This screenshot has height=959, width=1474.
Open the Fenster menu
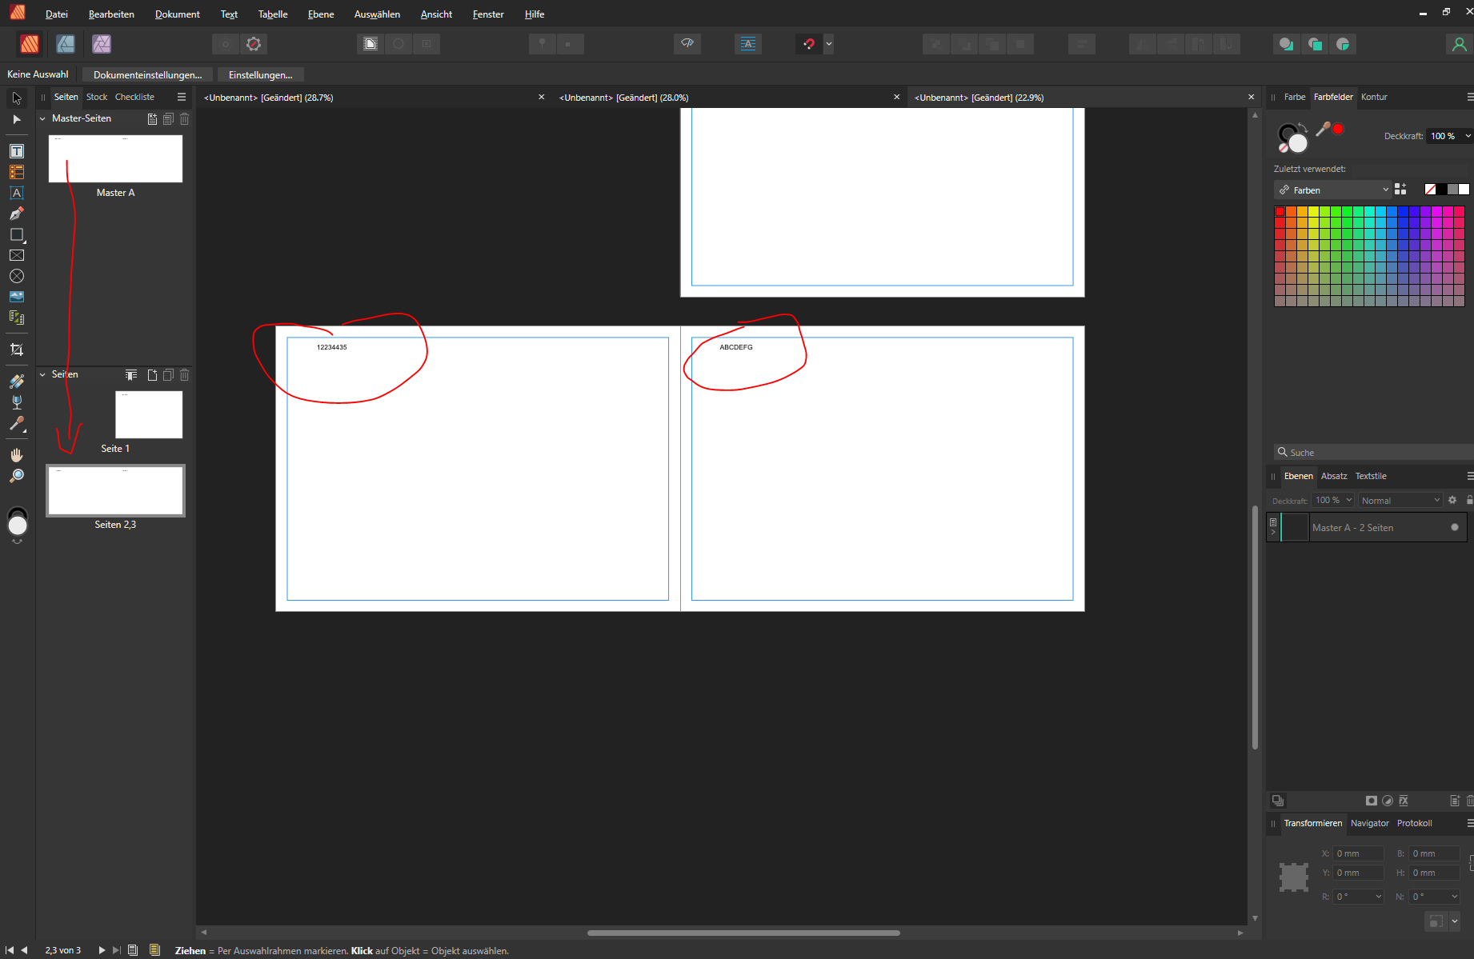487,14
